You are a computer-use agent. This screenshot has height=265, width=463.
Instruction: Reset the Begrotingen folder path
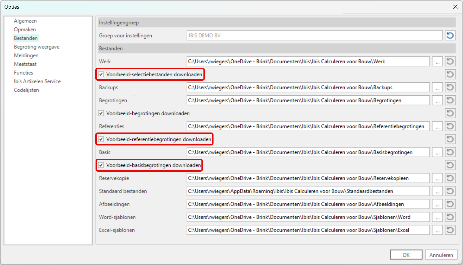pyautogui.click(x=450, y=100)
